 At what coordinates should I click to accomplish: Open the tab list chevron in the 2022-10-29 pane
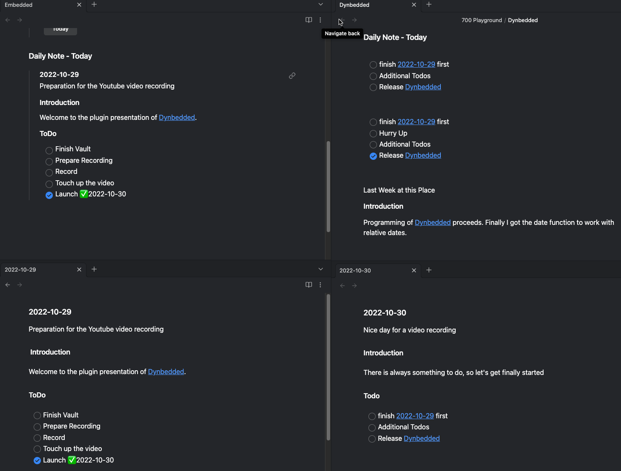pos(321,269)
